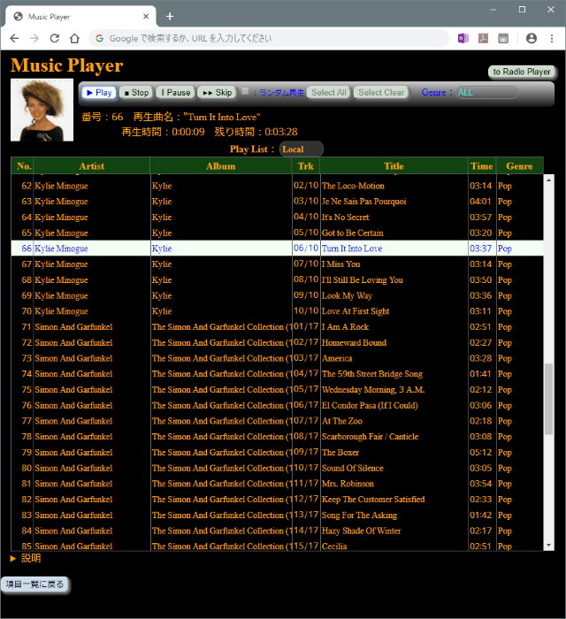Click the browser back arrow

pos(14,38)
